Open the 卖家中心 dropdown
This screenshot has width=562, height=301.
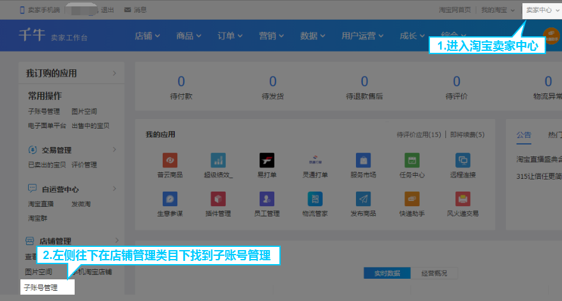(542, 10)
